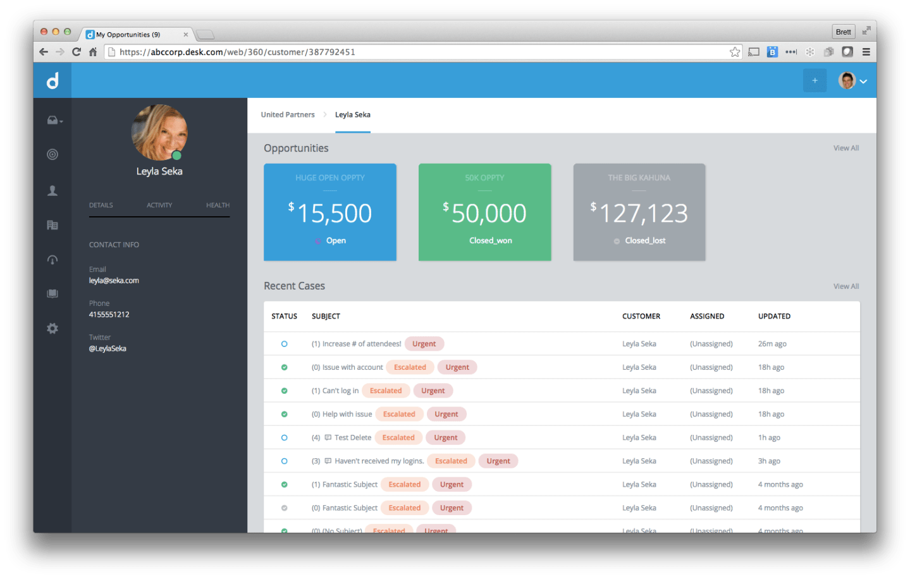Click green status check of 'Can't log in' case
Screen dimensions: 910x579
[284, 391]
